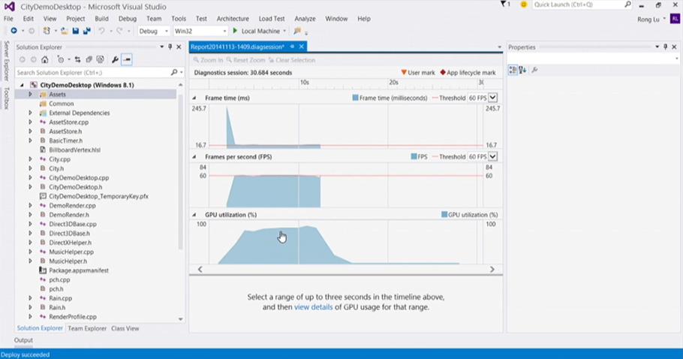Click the Collapse All icon in Solution Explorer

click(89, 59)
